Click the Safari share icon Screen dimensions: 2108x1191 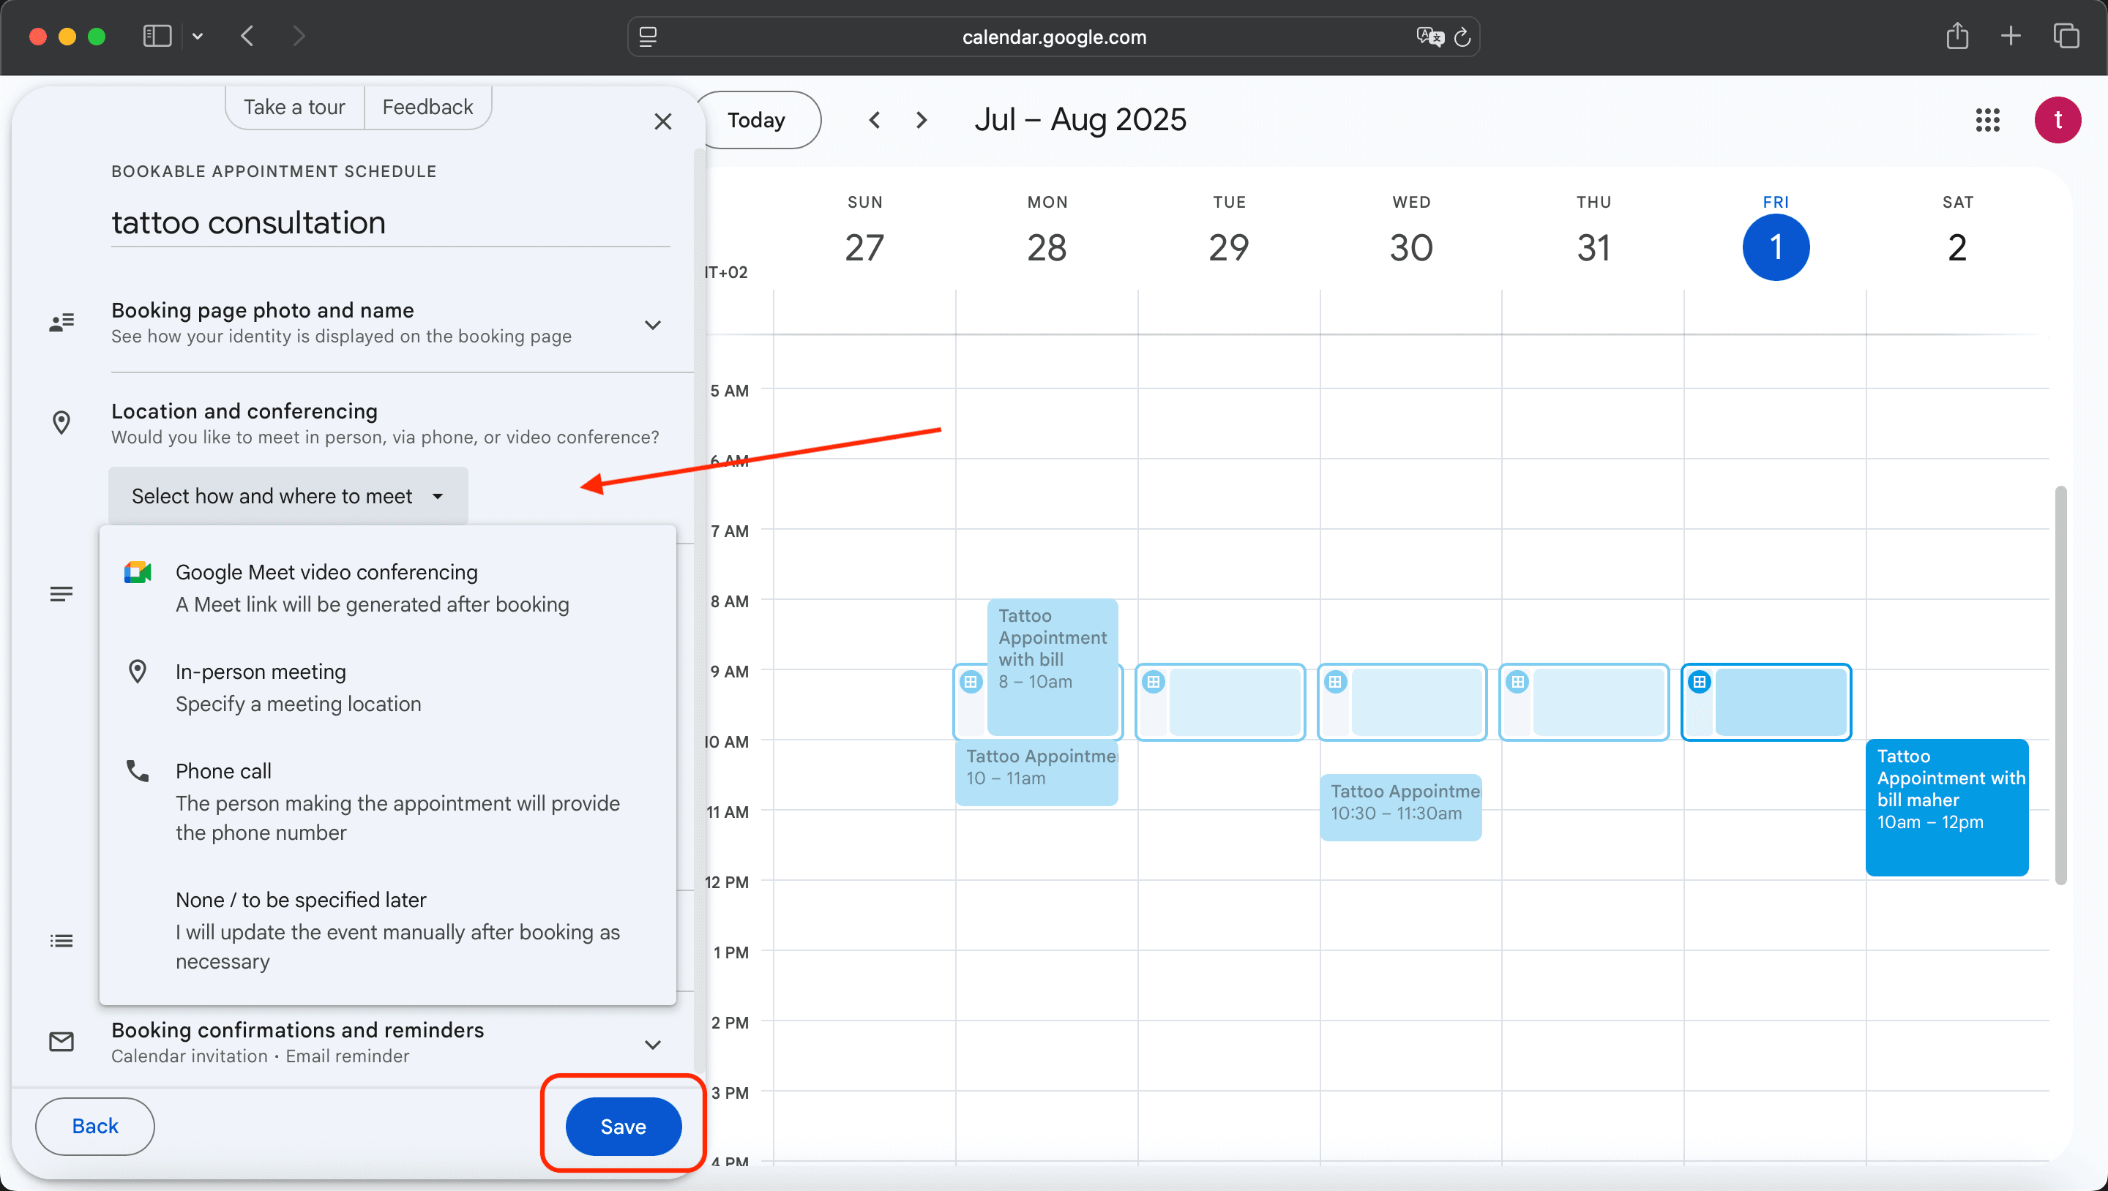coord(1956,36)
